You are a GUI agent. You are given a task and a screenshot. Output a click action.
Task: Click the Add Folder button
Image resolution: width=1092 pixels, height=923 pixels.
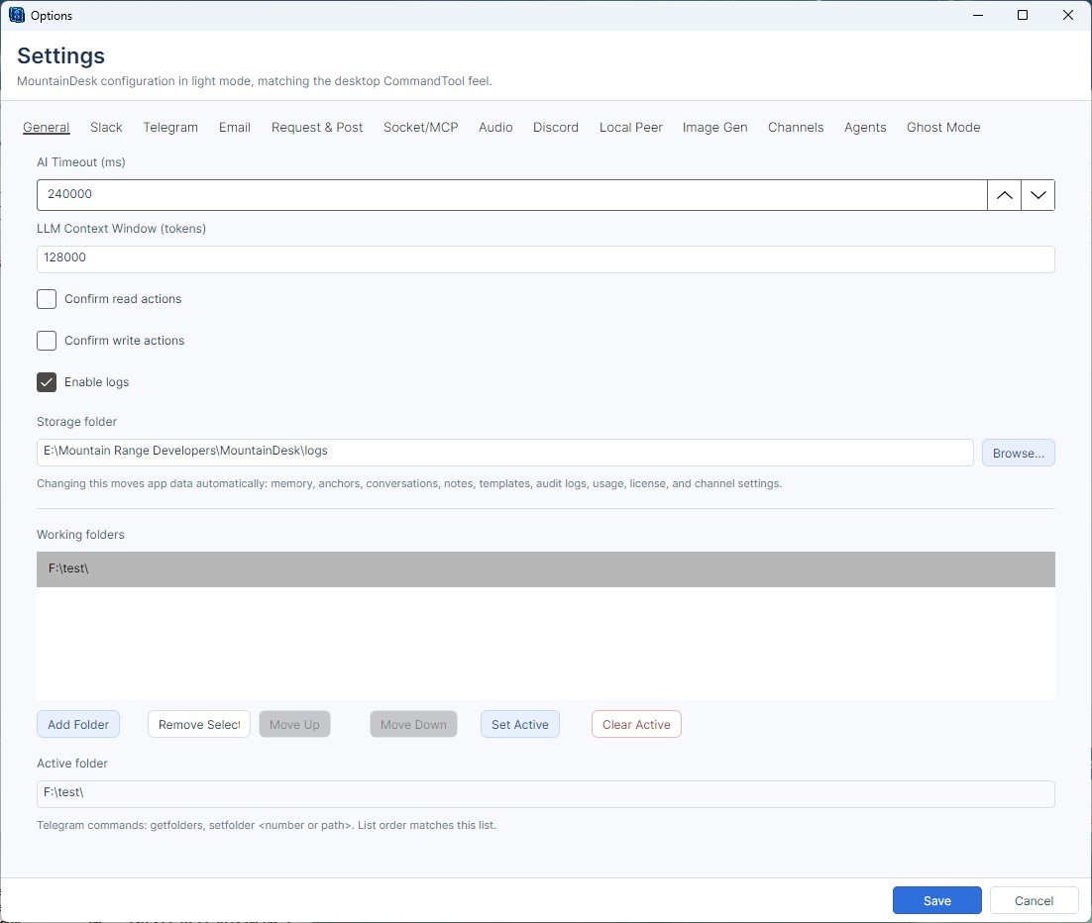click(x=78, y=724)
